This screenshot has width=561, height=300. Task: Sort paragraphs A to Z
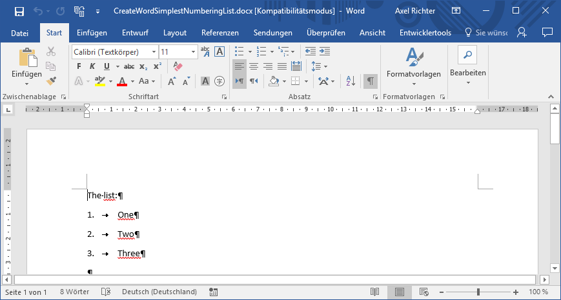351,81
